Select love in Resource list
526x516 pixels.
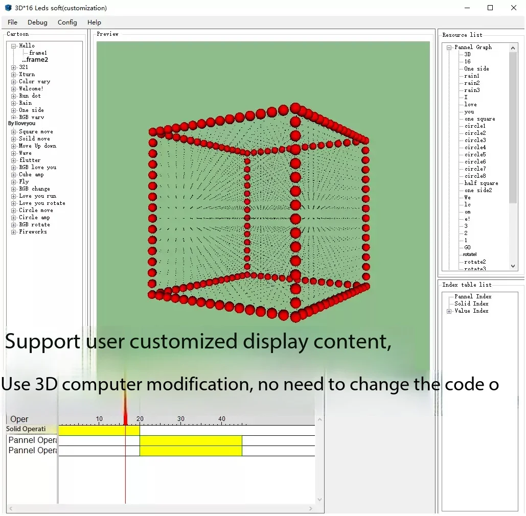coord(470,104)
